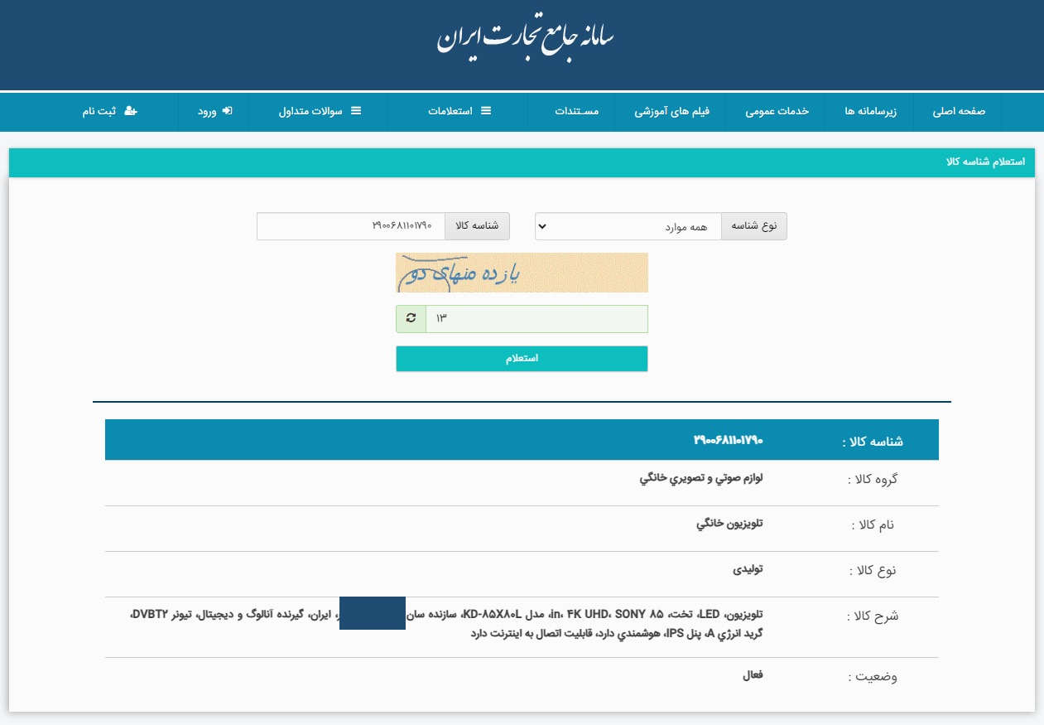This screenshot has height=725, width=1044.
Task: Click the استعلام submit button
Action: click(522, 358)
